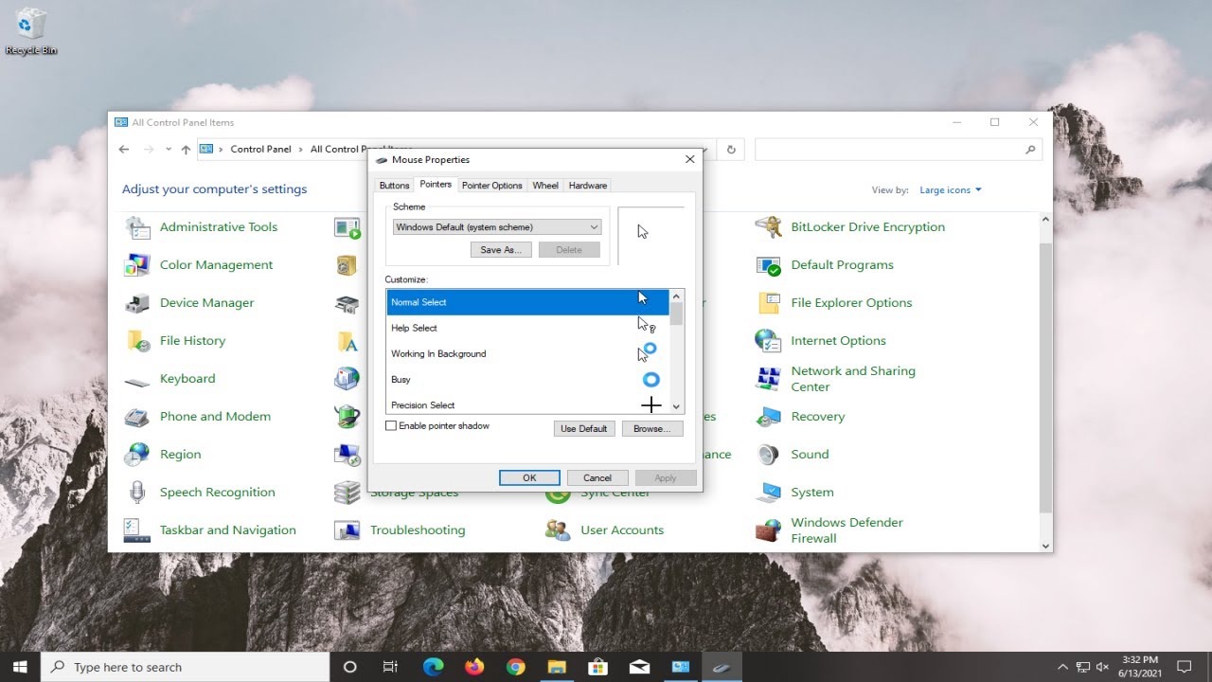Open the Speech Recognition microphone icon
The height and width of the screenshot is (682, 1212).
click(x=137, y=493)
